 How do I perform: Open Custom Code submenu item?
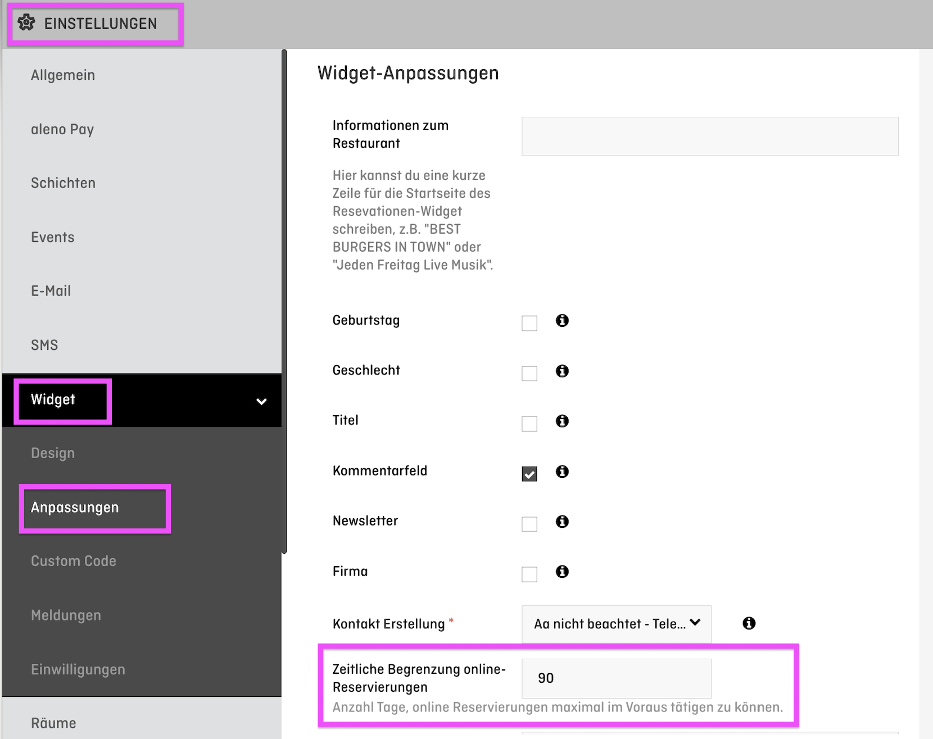coord(74,561)
